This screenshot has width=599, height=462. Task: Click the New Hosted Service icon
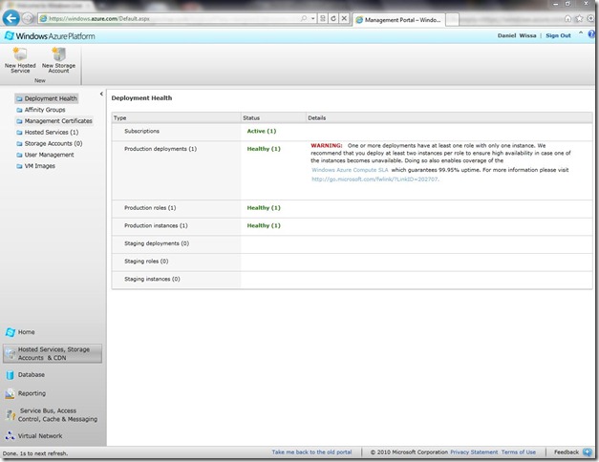pyautogui.click(x=20, y=55)
